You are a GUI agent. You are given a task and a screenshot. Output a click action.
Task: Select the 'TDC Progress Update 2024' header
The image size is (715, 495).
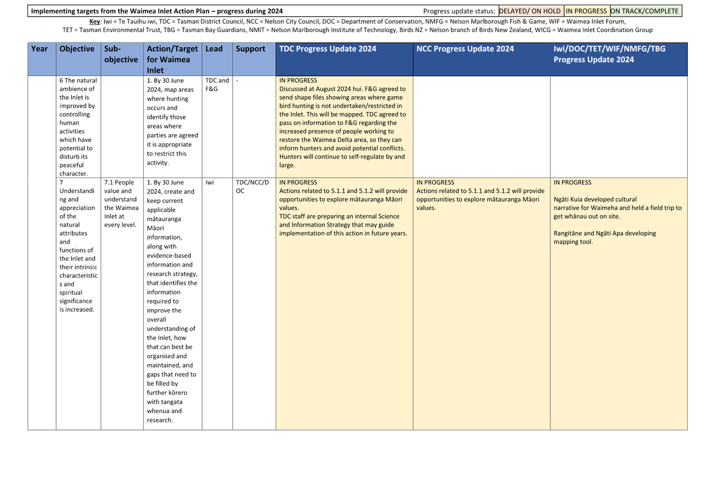pos(344,59)
